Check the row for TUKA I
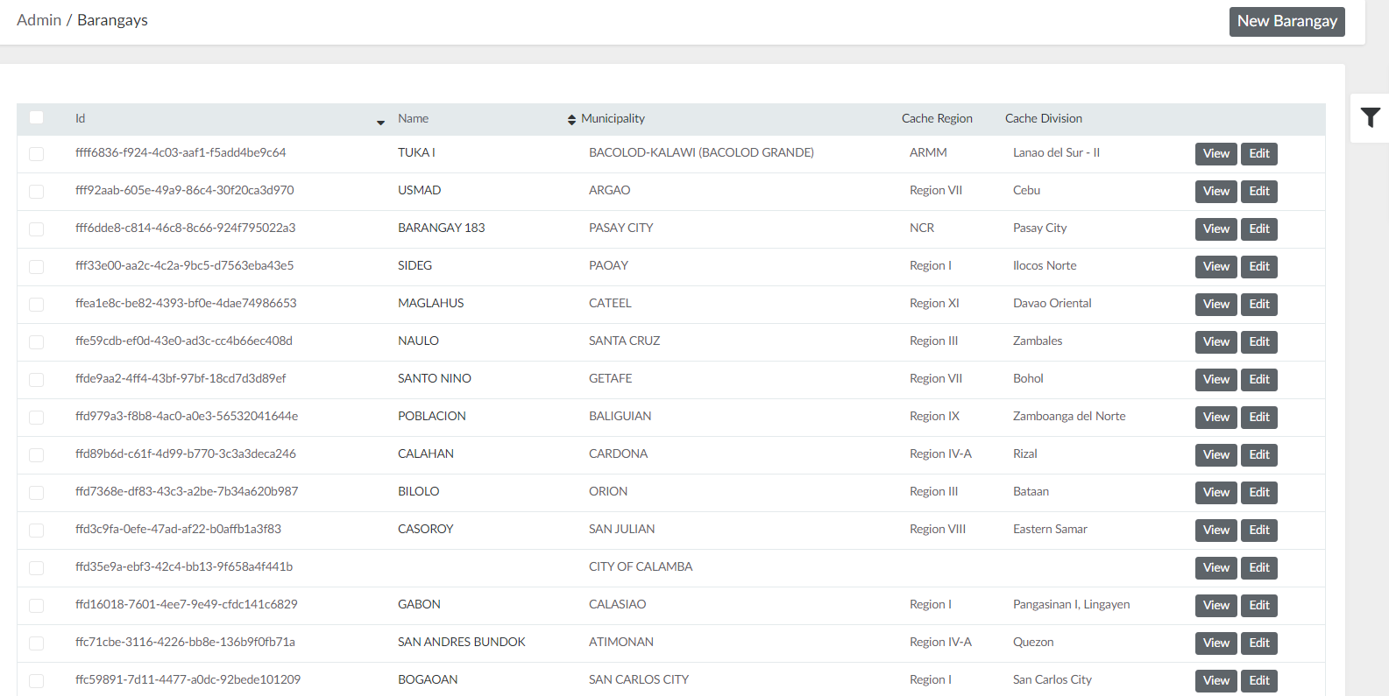1389x696 pixels. click(x=36, y=154)
